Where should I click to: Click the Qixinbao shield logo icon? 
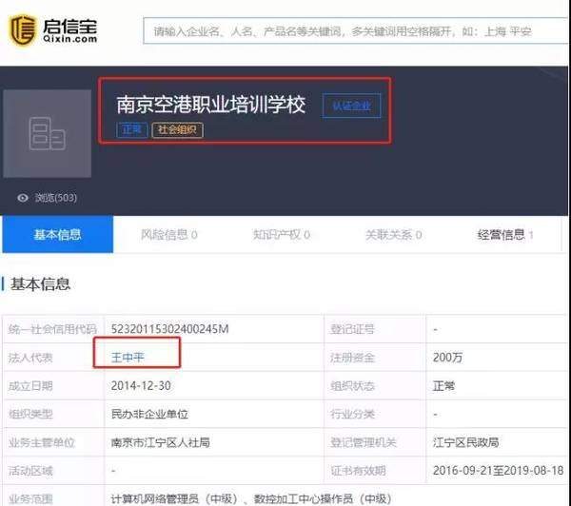pyautogui.click(x=23, y=29)
